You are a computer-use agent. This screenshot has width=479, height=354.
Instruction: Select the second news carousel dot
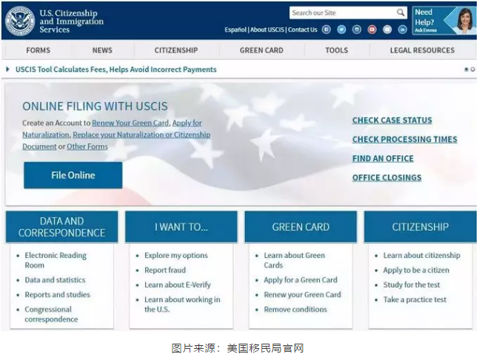(473, 69)
